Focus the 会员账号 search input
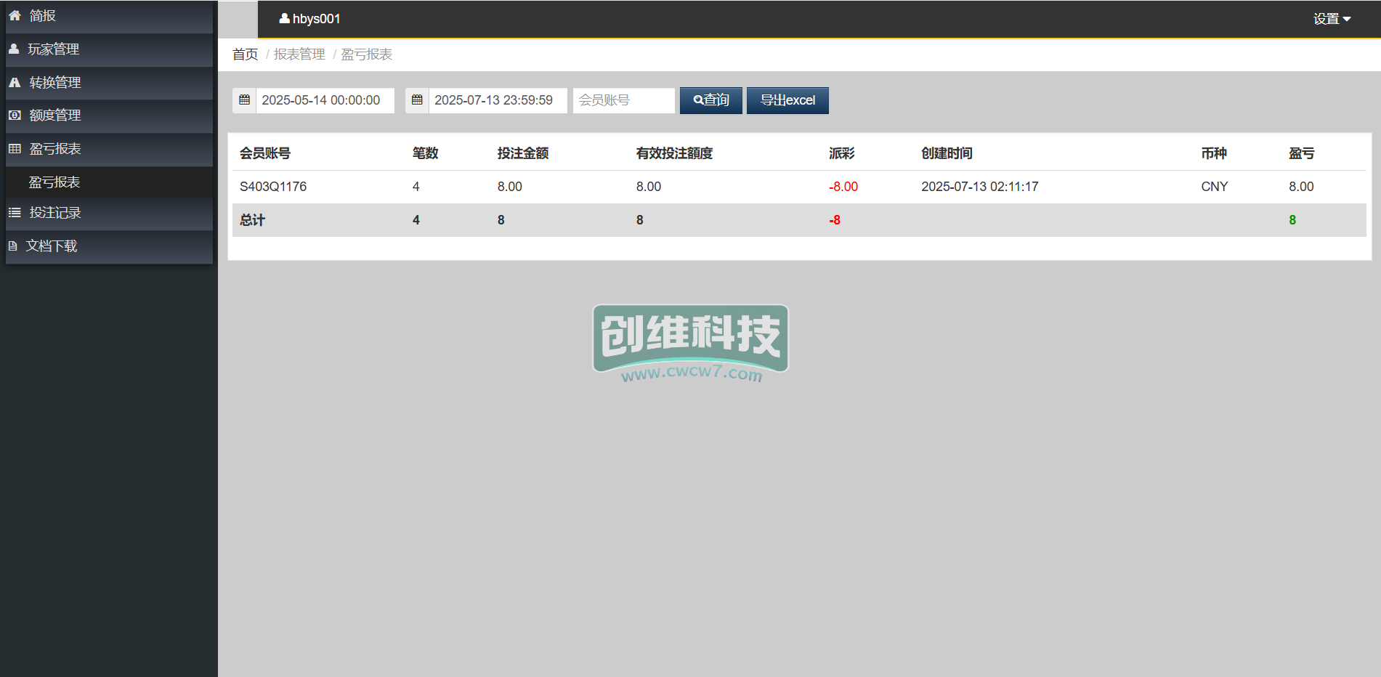1381x677 pixels. tap(623, 100)
